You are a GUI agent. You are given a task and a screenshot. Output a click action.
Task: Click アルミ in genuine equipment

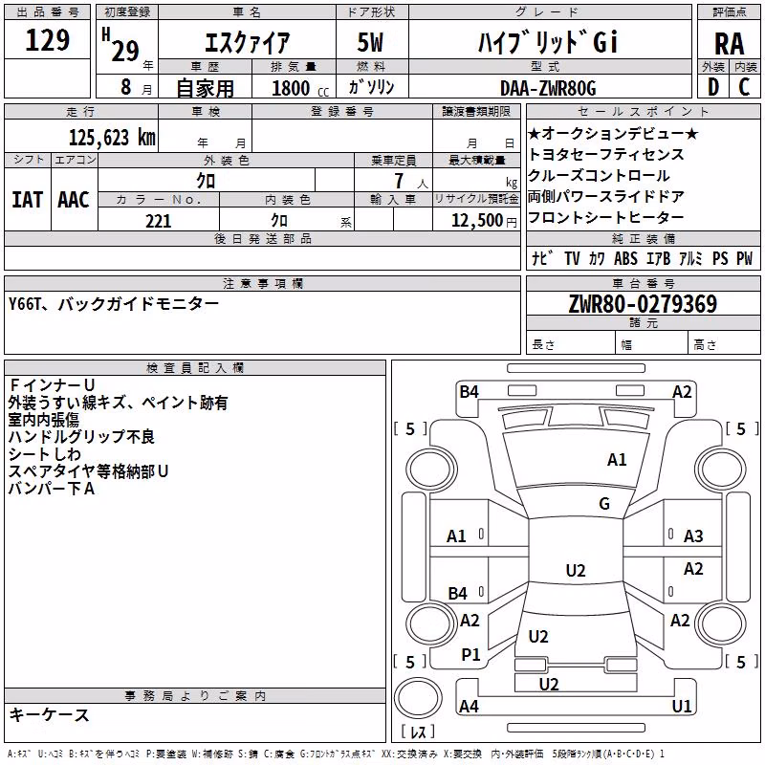pos(690,258)
